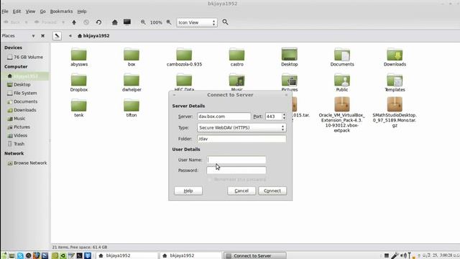Click the Connect button
Image resolution: width=460 pixels, height=259 pixels.
coord(272,191)
